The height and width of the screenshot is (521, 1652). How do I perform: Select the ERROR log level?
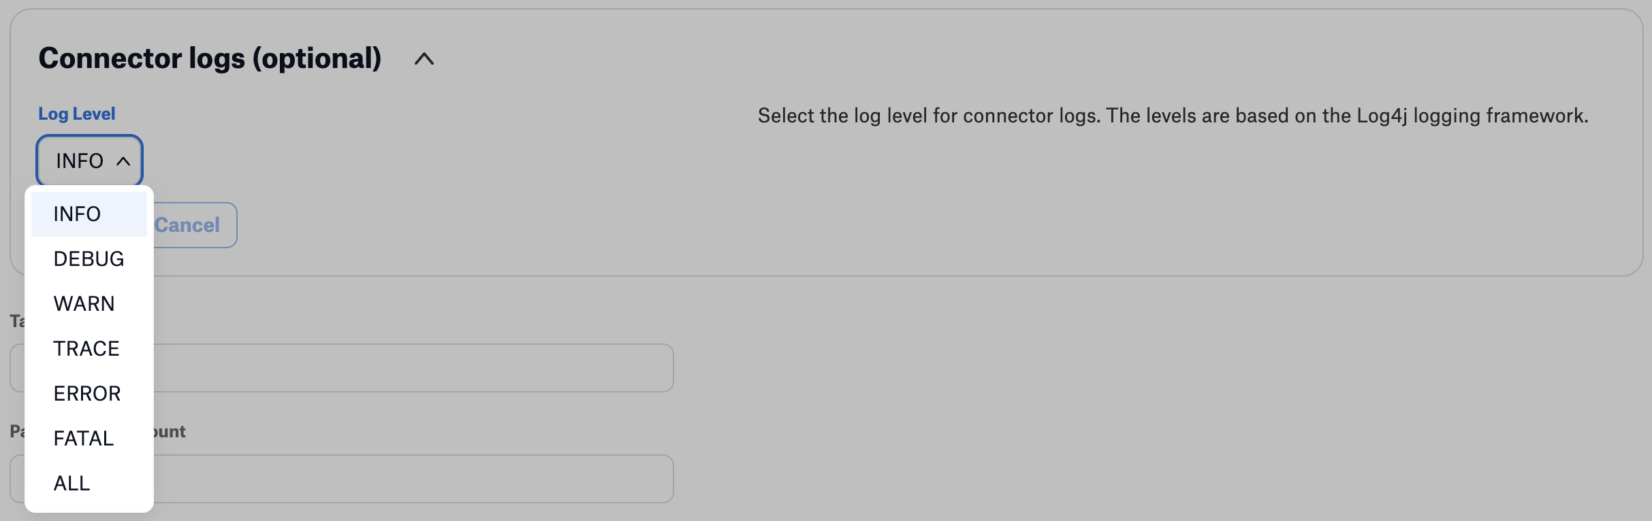(x=87, y=394)
